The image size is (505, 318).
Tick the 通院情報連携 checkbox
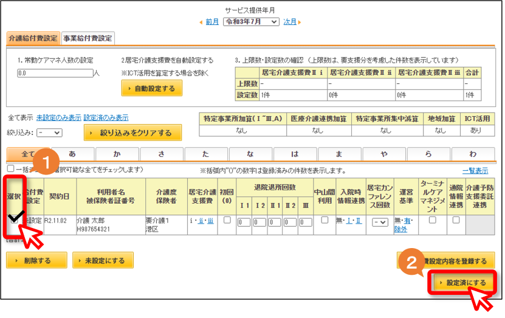[x=456, y=220]
